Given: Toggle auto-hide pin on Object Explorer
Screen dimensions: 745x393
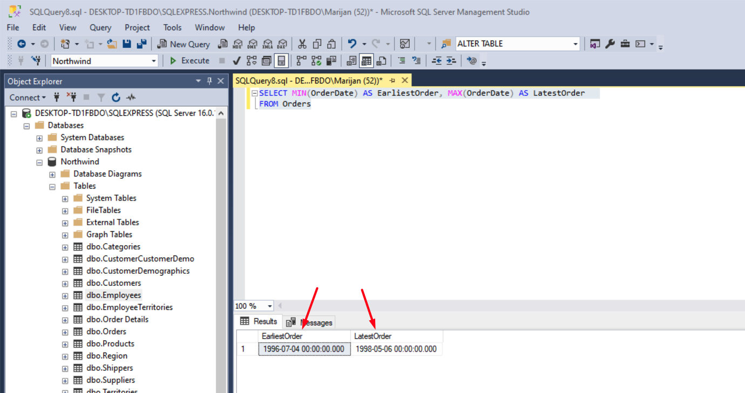Looking at the screenshot, I should 209,81.
